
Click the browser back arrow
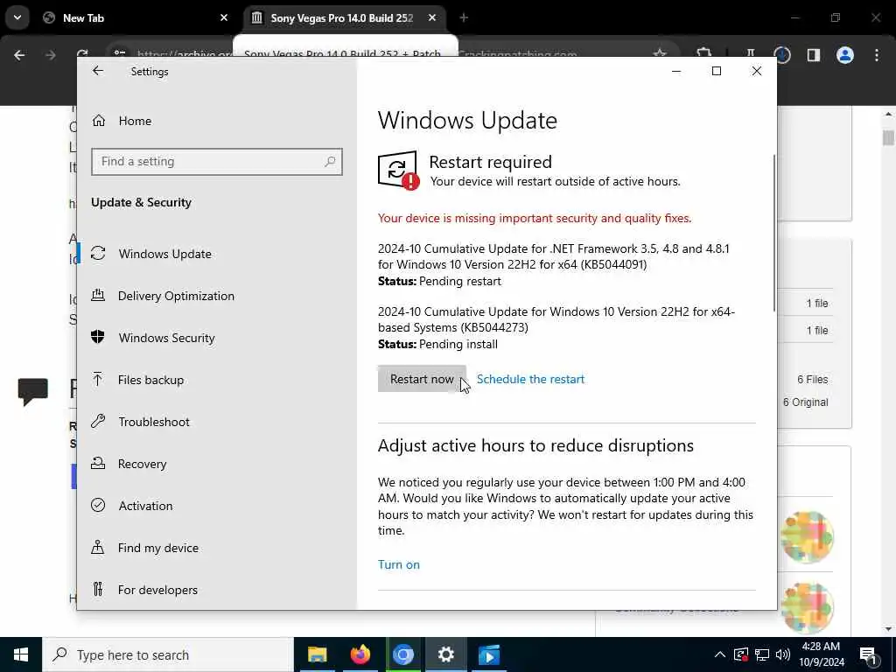tap(19, 55)
